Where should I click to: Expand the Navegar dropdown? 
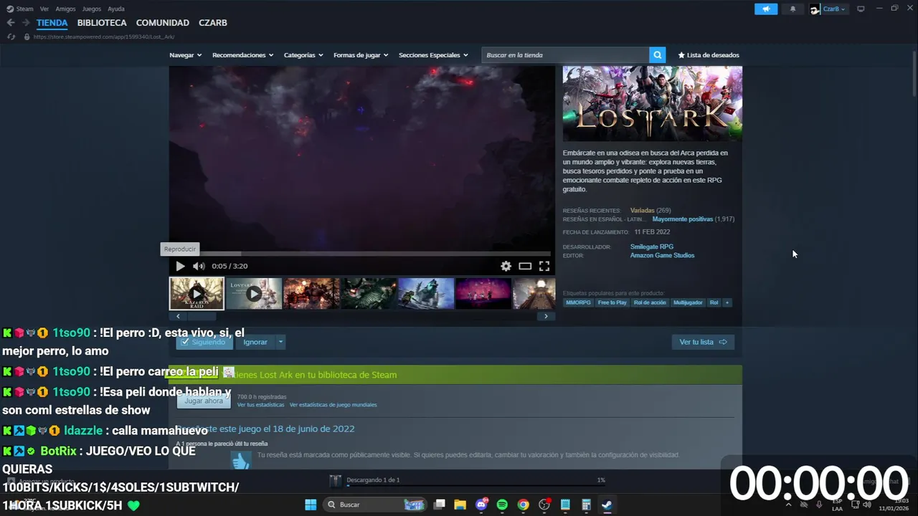pos(186,55)
